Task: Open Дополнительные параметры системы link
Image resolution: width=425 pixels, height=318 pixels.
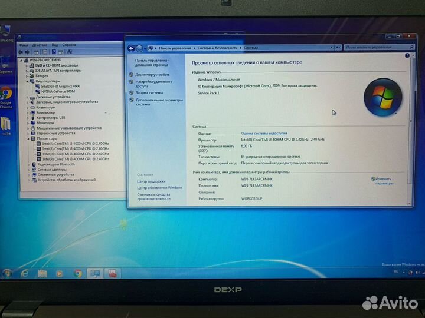Action: click(159, 102)
